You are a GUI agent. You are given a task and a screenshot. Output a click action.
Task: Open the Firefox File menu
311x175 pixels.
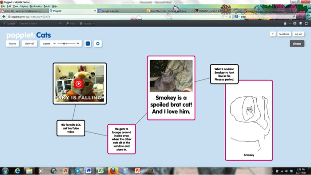pos(3,6)
